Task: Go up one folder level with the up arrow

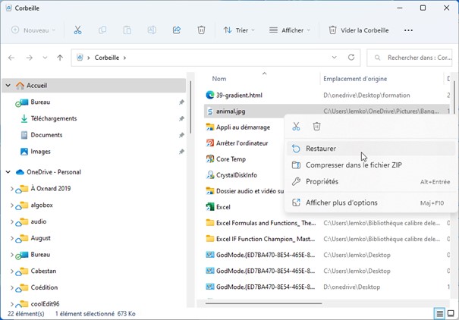Action: (60, 57)
